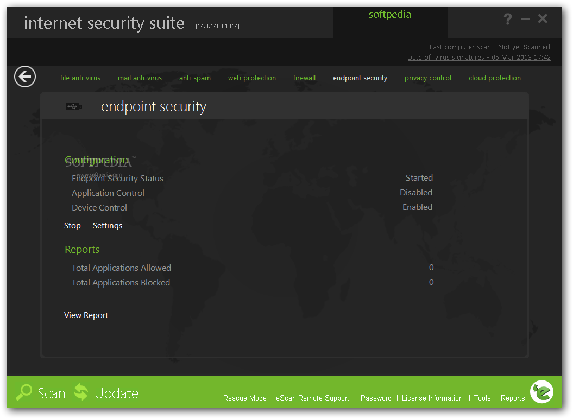
Task: Click Application Control label
Action: click(x=108, y=193)
